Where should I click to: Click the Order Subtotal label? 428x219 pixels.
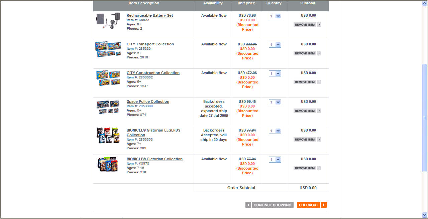(241, 188)
